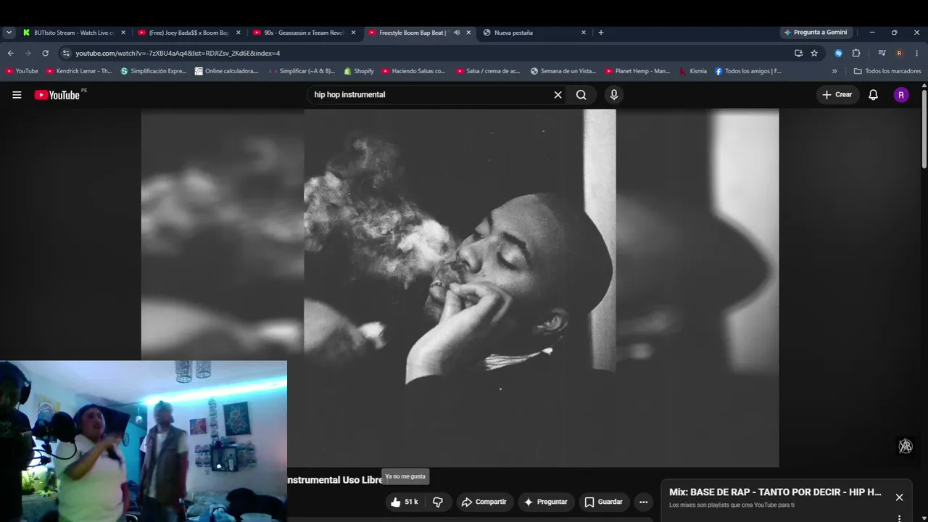This screenshot has width=928, height=522.
Task: Click Pregunta a Gemini button
Action: (x=816, y=33)
